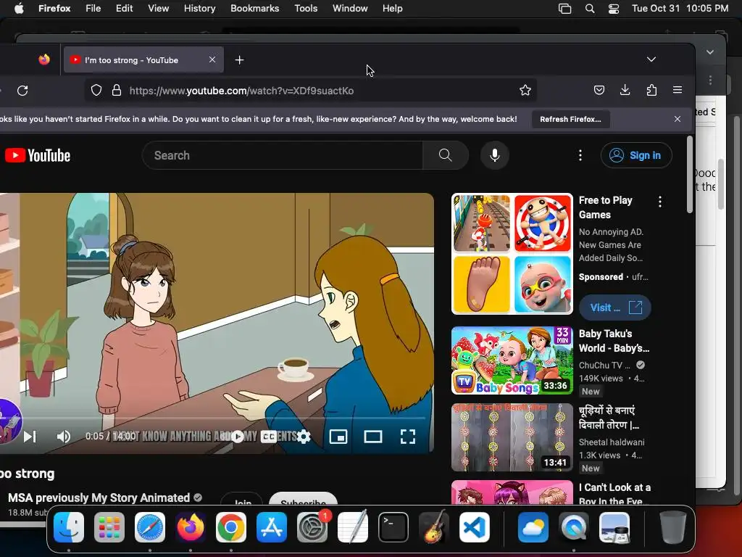Skip to next video with the Next icon
Viewport: 742px width, 557px height.
(30, 436)
